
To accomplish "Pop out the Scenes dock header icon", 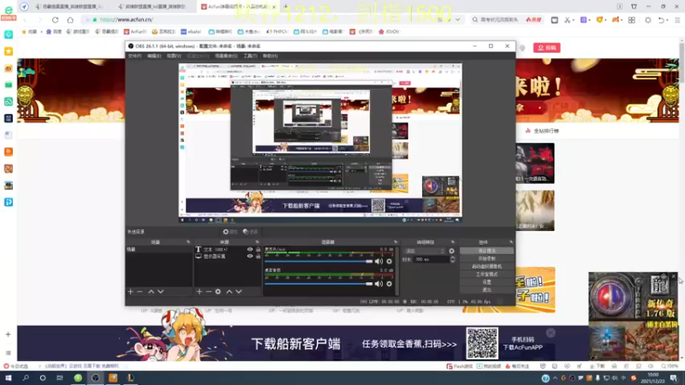I will [188, 242].
